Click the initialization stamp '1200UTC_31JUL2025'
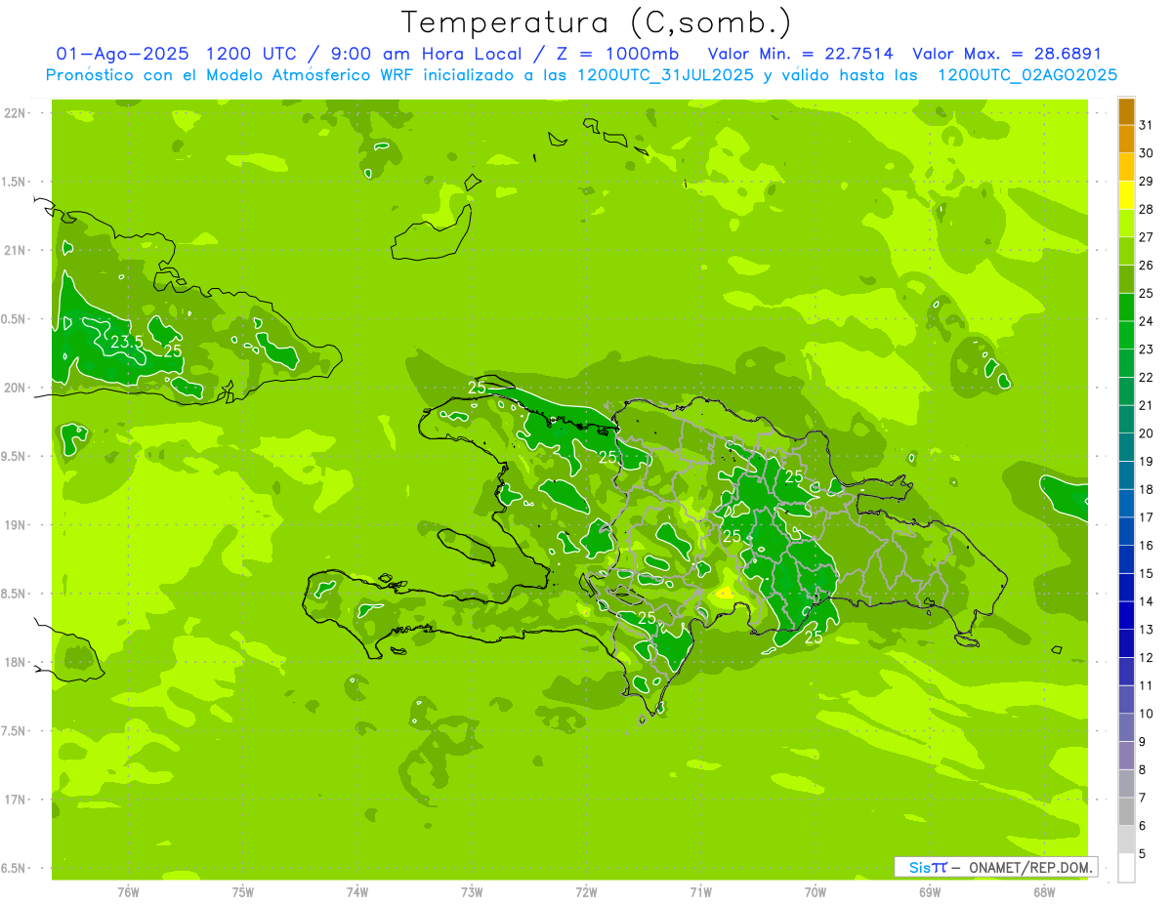The height and width of the screenshot is (905, 1172). 665,75
